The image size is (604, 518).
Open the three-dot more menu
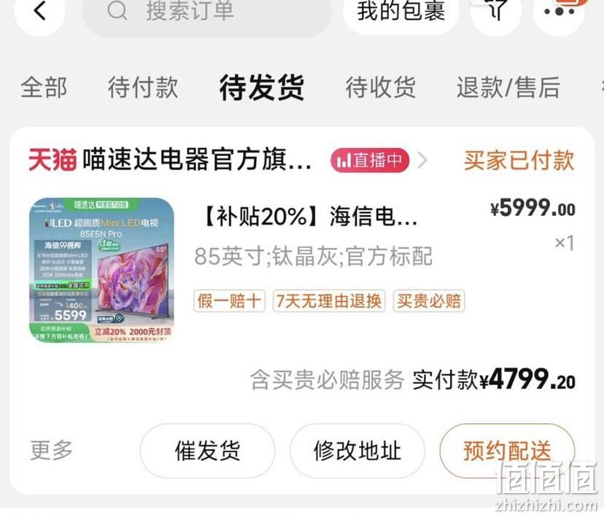[560, 11]
